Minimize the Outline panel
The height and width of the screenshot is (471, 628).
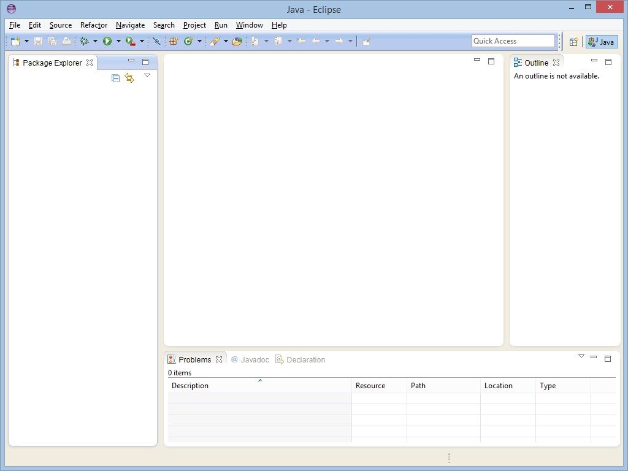tap(594, 61)
